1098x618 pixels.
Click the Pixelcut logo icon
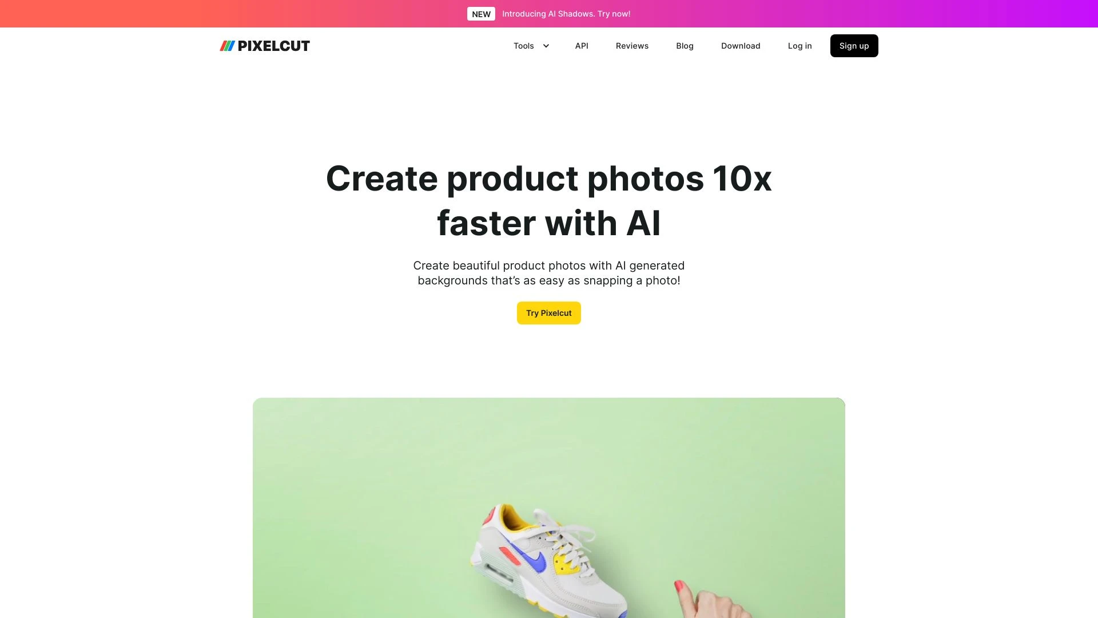pos(226,45)
